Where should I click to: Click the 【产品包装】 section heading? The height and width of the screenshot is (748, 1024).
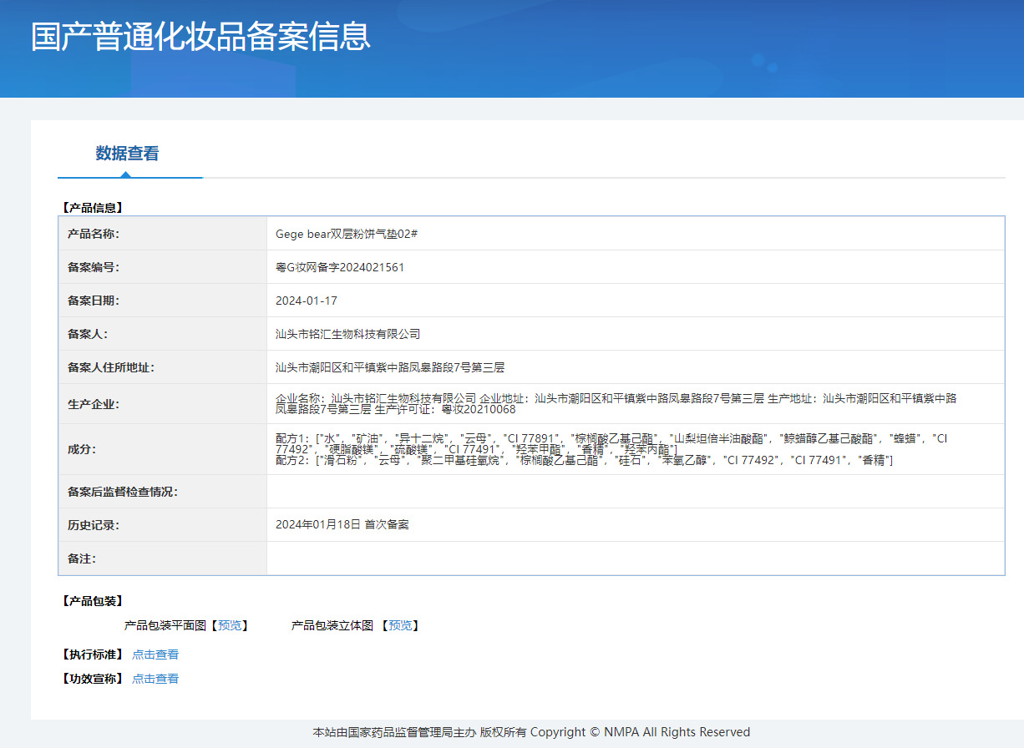pos(93,601)
